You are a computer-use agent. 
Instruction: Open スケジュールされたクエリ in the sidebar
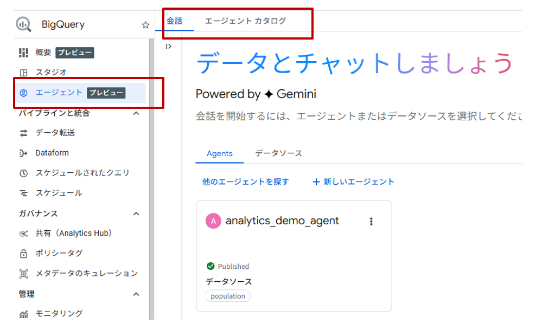coord(82,173)
